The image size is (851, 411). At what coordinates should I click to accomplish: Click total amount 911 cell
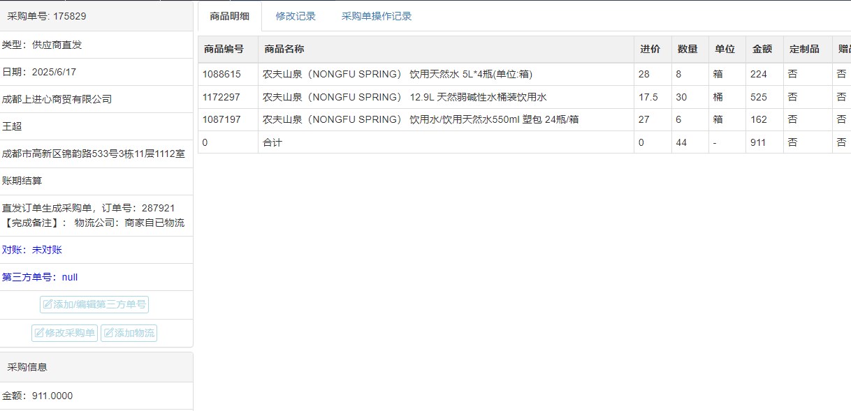tap(764, 142)
